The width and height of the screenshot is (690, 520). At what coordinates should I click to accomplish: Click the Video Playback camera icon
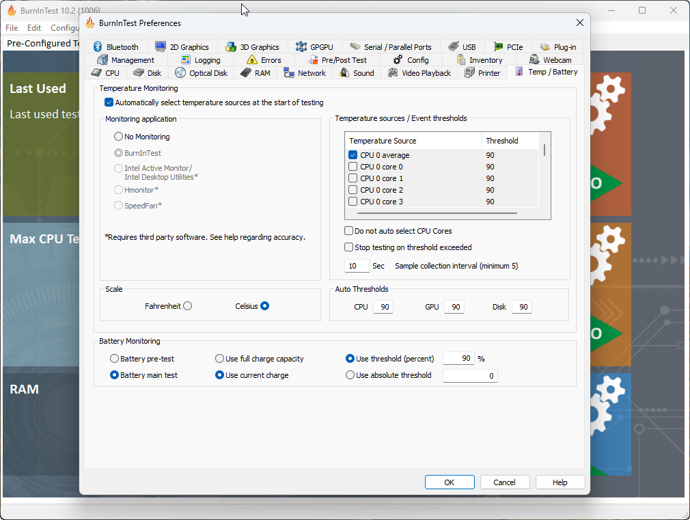[393, 72]
